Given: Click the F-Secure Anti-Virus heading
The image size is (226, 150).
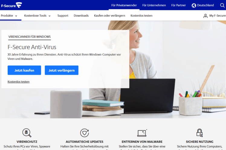Looking at the screenshot, I should click(x=32, y=47).
